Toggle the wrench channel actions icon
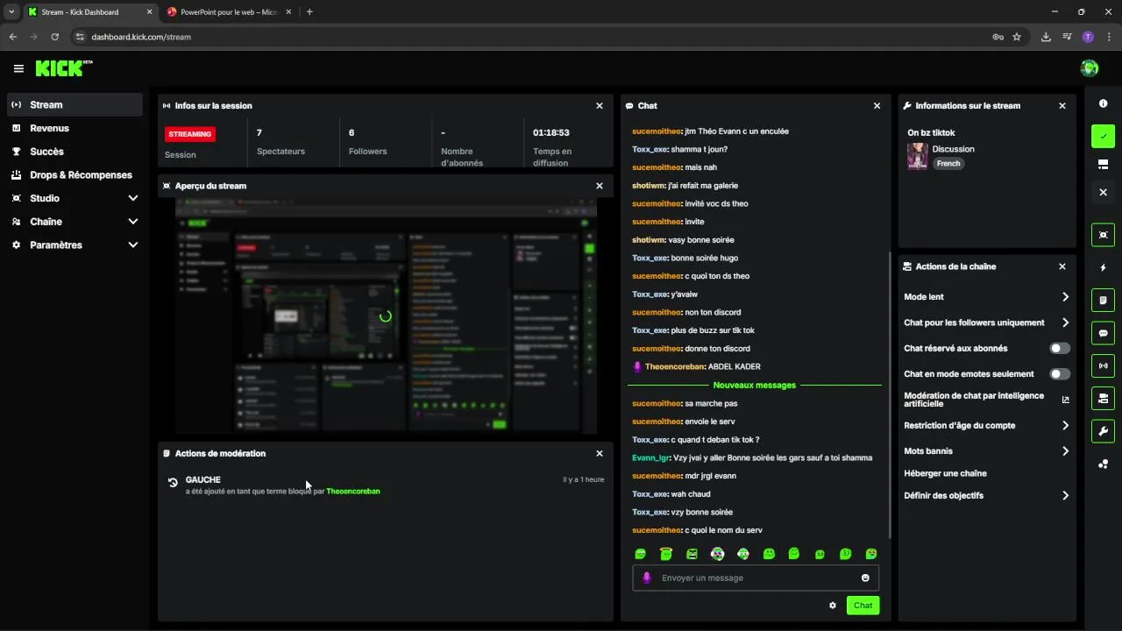Image resolution: width=1122 pixels, height=631 pixels. click(1103, 431)
